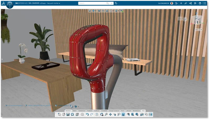The height and width of the screenshot is (120, 210).
Task: Click the Ed ENGINEER user name
Action: tap(164, 3)
